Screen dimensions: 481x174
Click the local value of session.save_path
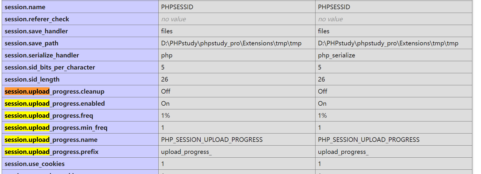[x=231, y=43]
